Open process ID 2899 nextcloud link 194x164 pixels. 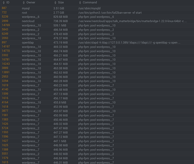click(x=5, y=21)
